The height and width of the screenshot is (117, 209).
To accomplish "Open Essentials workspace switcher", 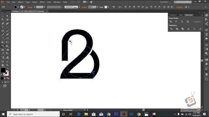I will (165, 2).
